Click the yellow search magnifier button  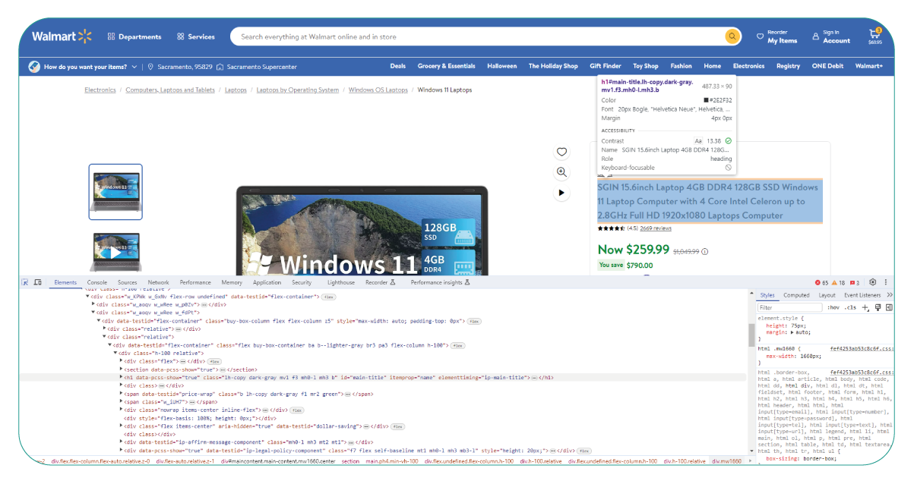tap(732, 36)
